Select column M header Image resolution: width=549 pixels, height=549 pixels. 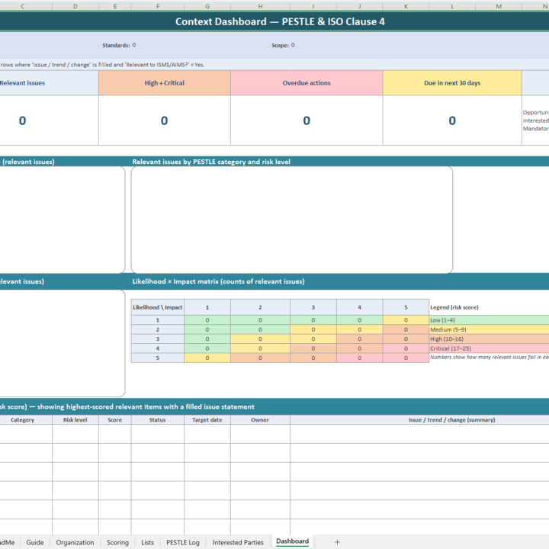pos(499,6)
